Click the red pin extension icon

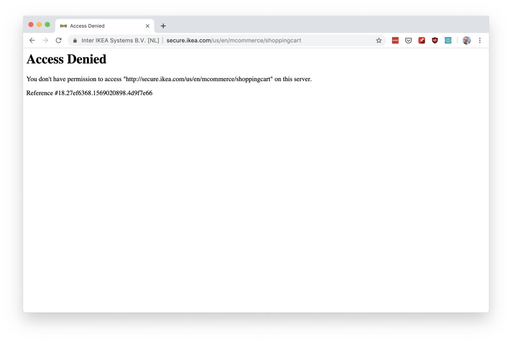pos(422,40)
